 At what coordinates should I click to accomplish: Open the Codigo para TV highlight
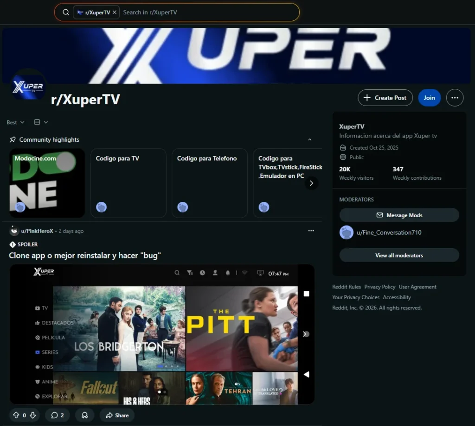click(128, 183)
